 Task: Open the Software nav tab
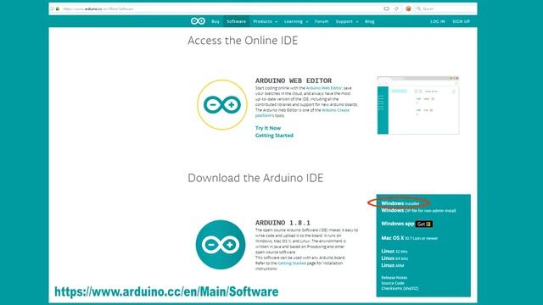(236, 21)
